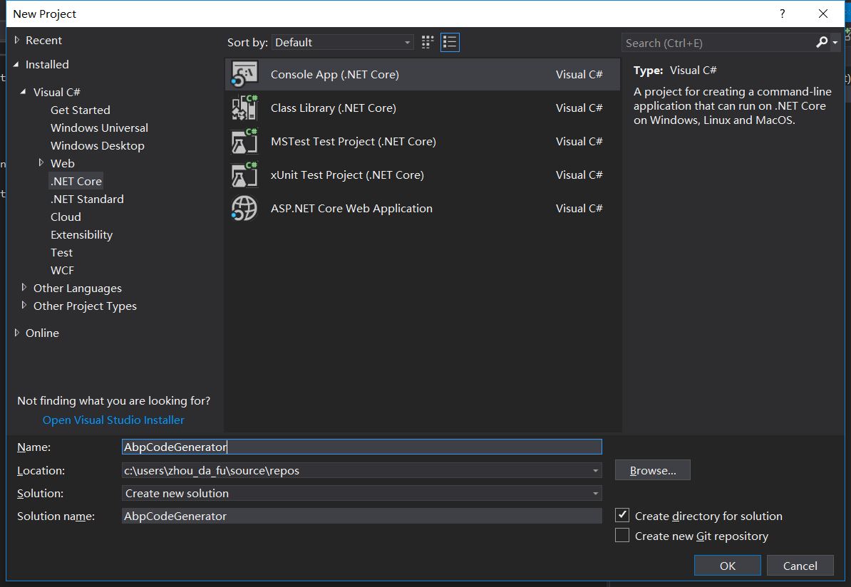Expand the Web category
Viewport: 851px width, 587px height.
coord(41,162)
